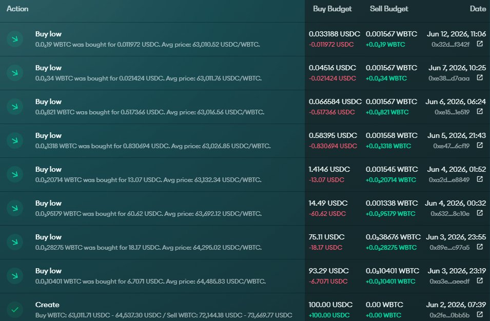490x321 pixels.
Task: Click red change -60.62 USDC
Action: (327, 214)
